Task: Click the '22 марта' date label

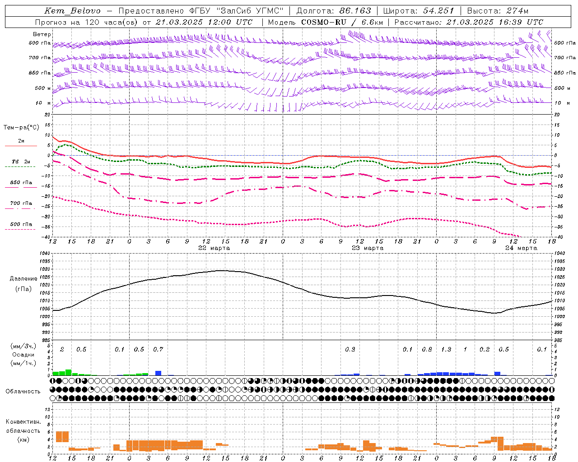Action: pyautogui.click(x=214, y=248)
